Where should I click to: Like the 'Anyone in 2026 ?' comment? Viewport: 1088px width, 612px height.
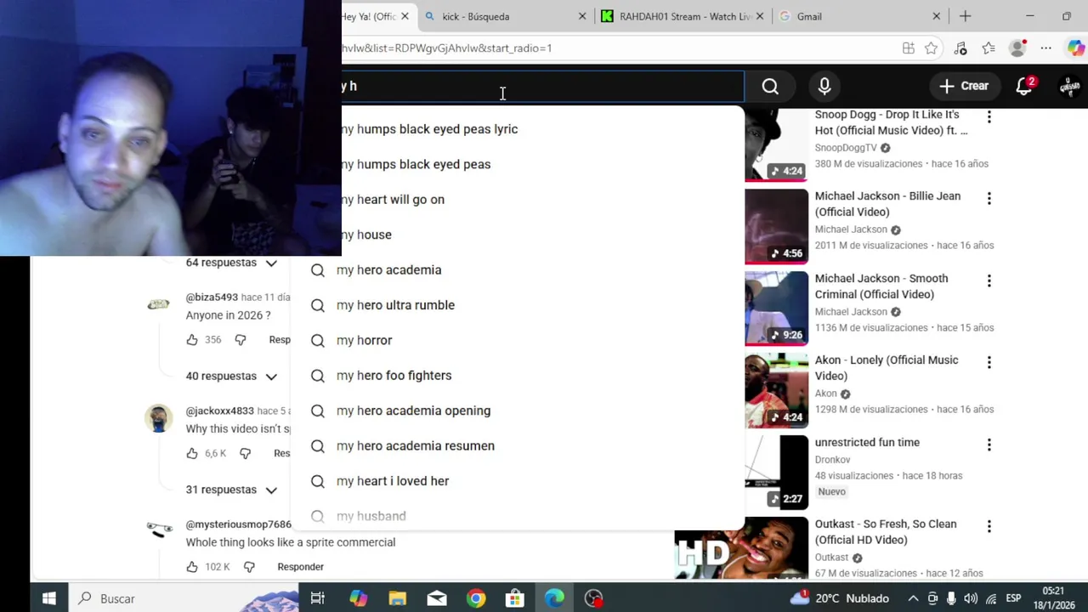(192, 339)
